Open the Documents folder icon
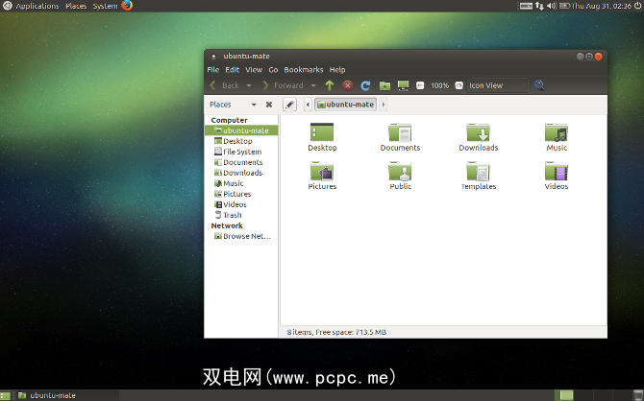 click(x=400, y=137)
